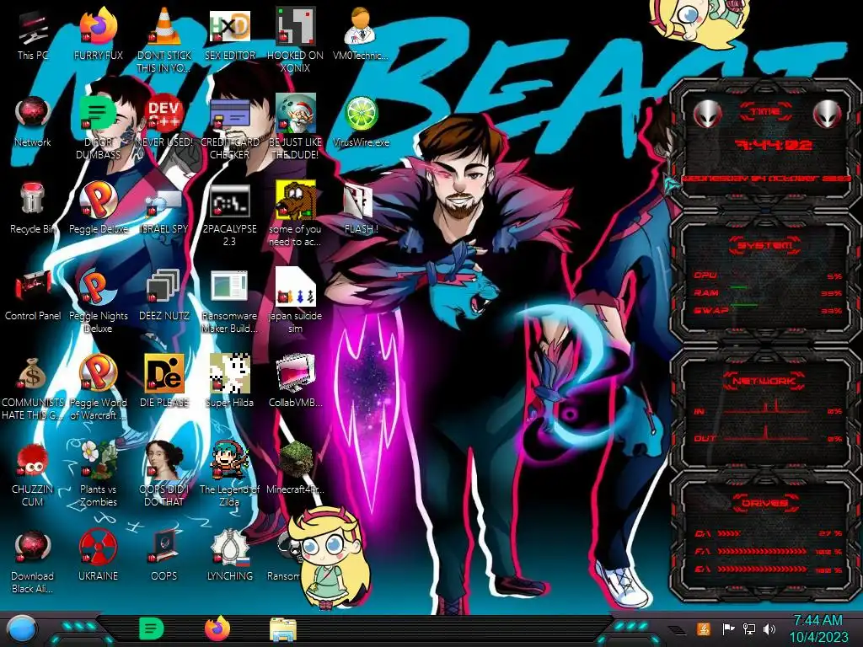863x647 pixels.
Task: Click the SYSTEM gadget header
Action: click(x=765, y=245)
